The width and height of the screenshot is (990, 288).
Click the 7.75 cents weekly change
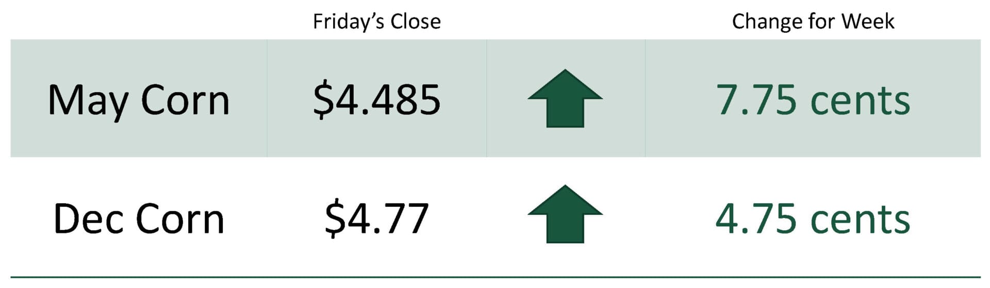click(813, 100)
